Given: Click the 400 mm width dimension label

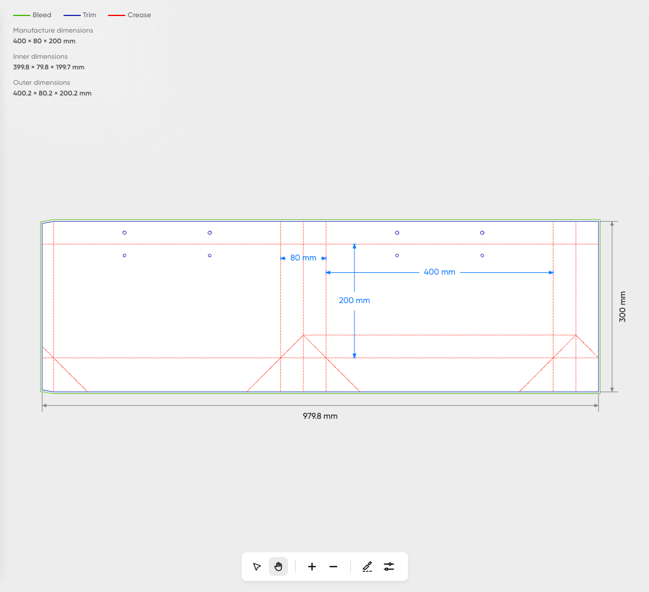Looking at the screenshot, I should click(439, 272).
